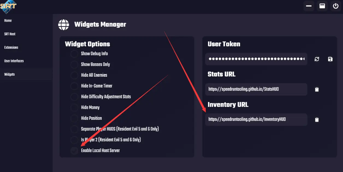Enable the Hide In-Game Timer option

point(74,86)
